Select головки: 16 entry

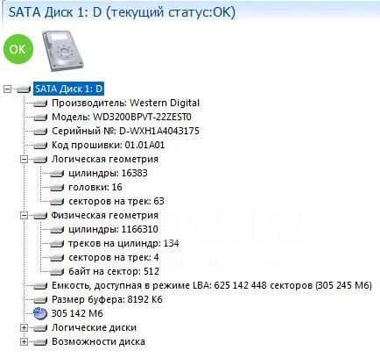[95, 187]
